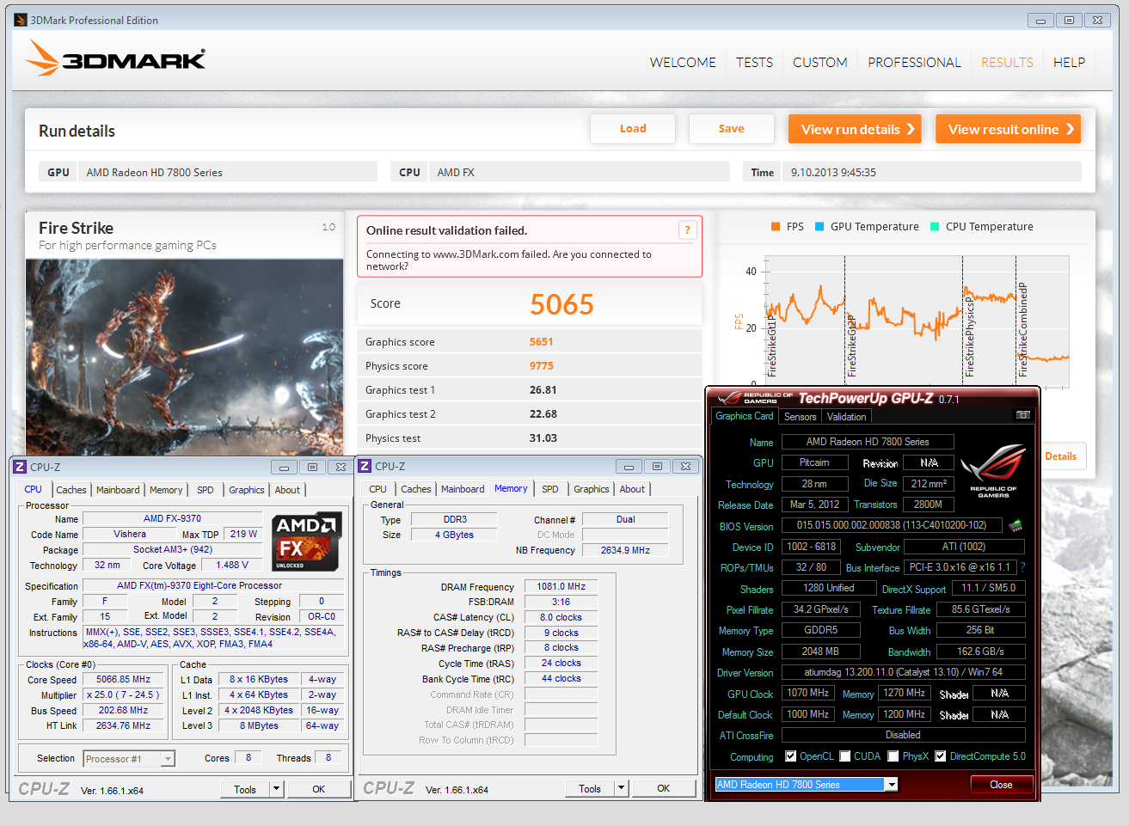Switch to Mainboard tab in left CPU-Z
The image size is (1129, 826).
coord(118,490)
